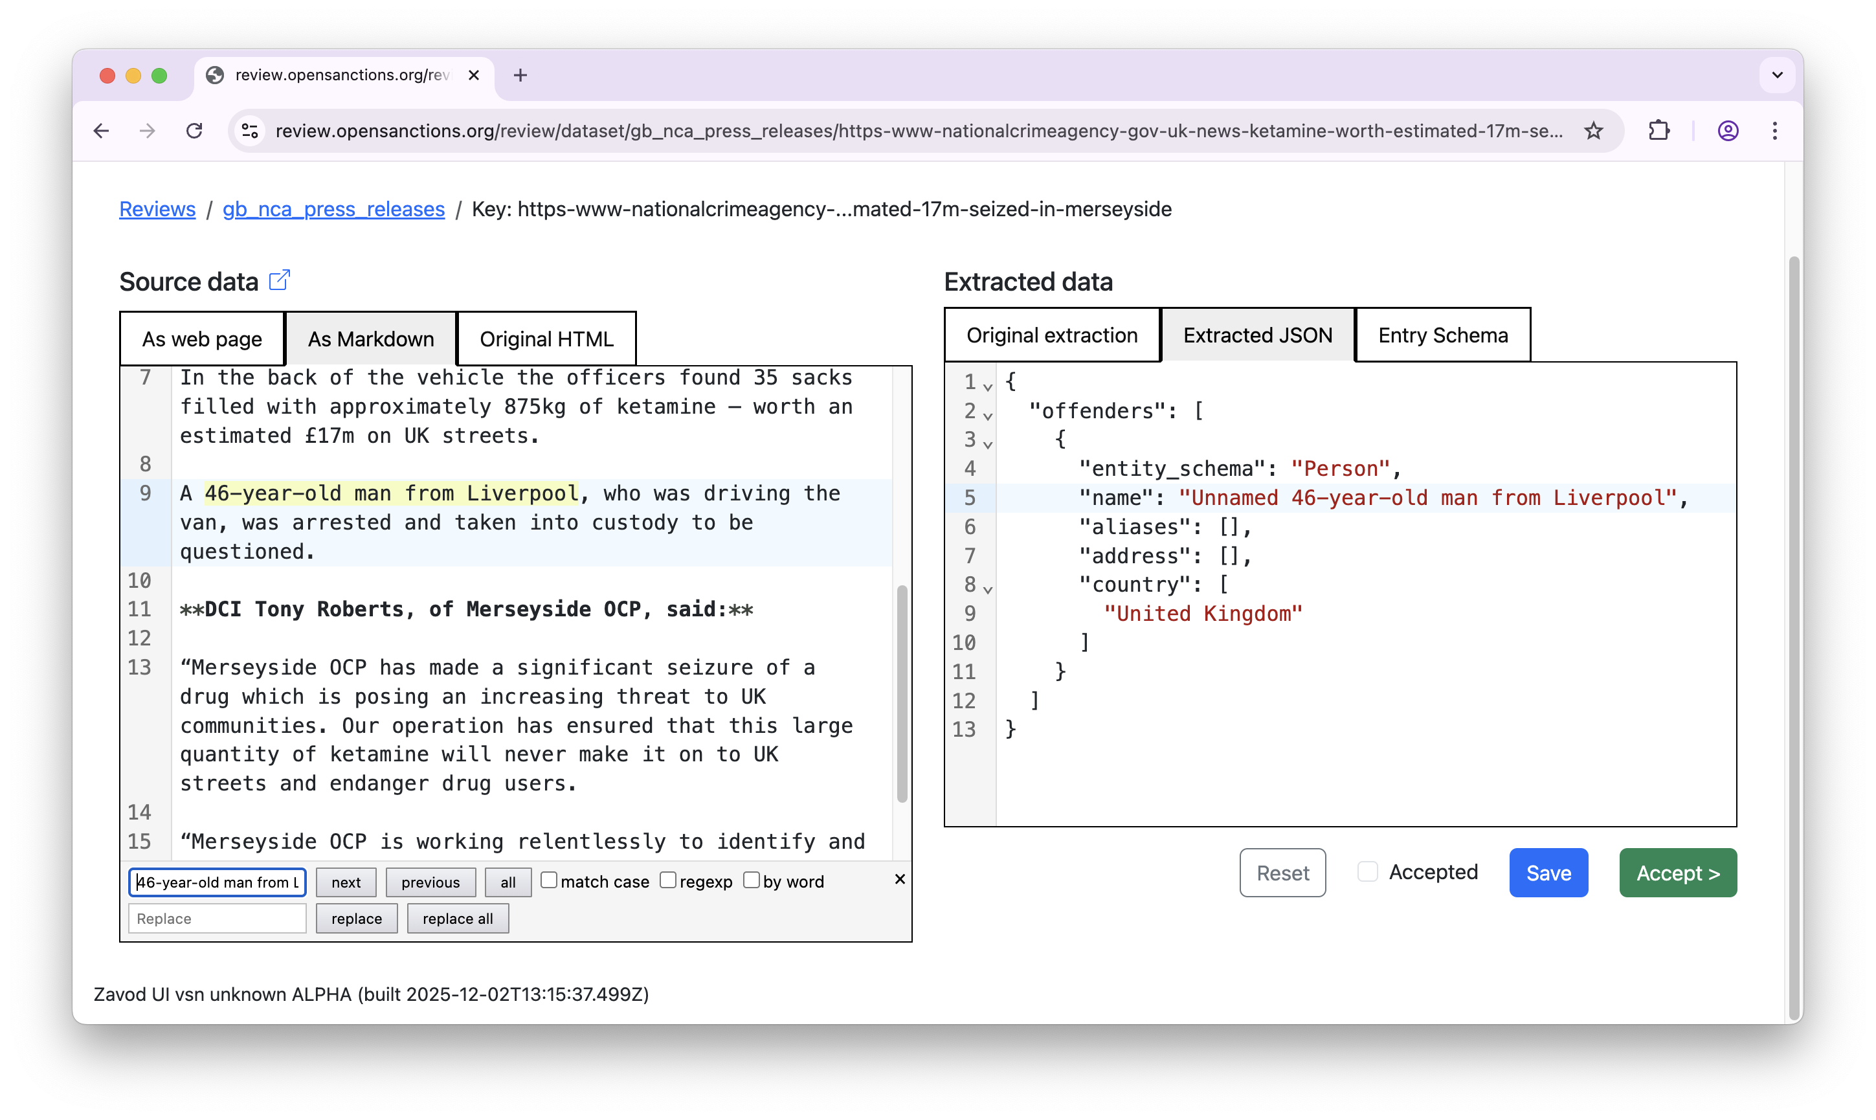Switch to the Entry Schema tab
The width and height of the screenshot is (1876, 1120).
pyautogui.click(x=1442, y=335)
